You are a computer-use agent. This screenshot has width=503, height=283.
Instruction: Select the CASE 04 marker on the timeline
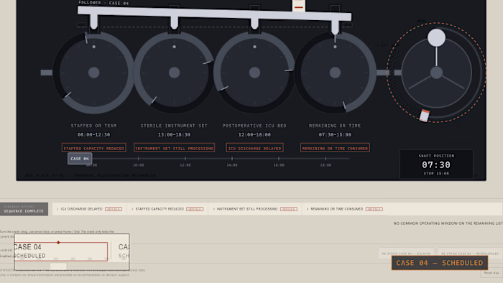tap(80, 159)
